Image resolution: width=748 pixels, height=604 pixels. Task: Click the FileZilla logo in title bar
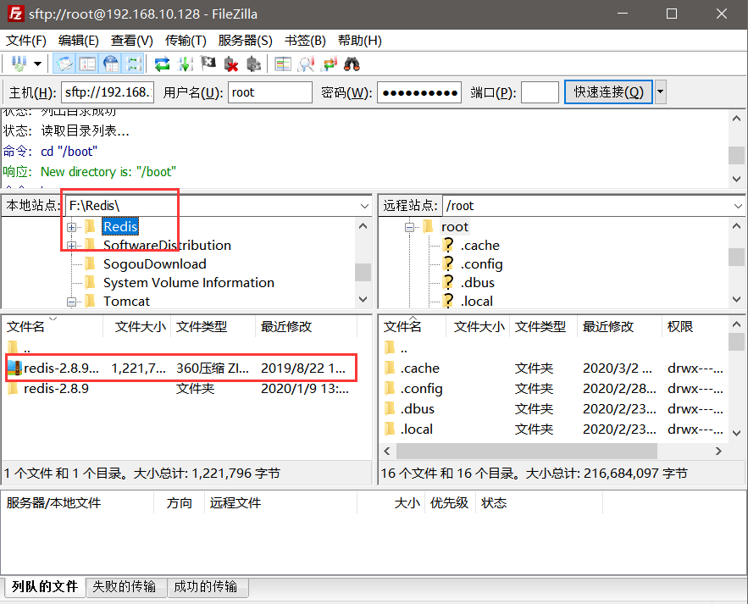[x=15, y=14]
